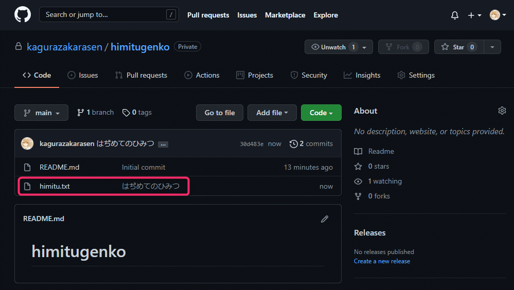Open the notifications bell
Viewport: 514px width, 290px height.
455,15
